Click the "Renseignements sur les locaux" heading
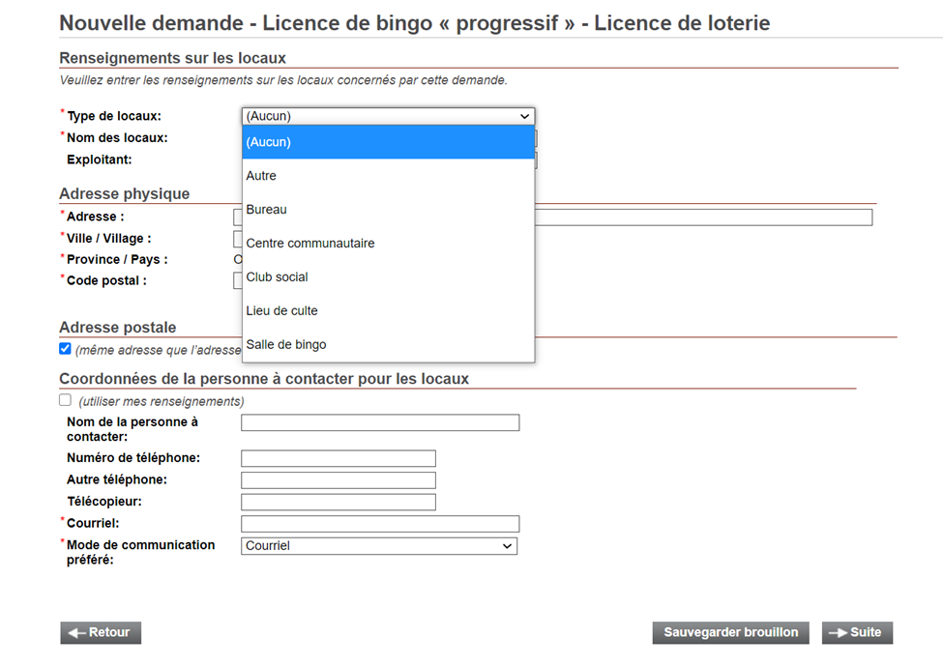Screen dimensions: 943x666 click(172, 58)
